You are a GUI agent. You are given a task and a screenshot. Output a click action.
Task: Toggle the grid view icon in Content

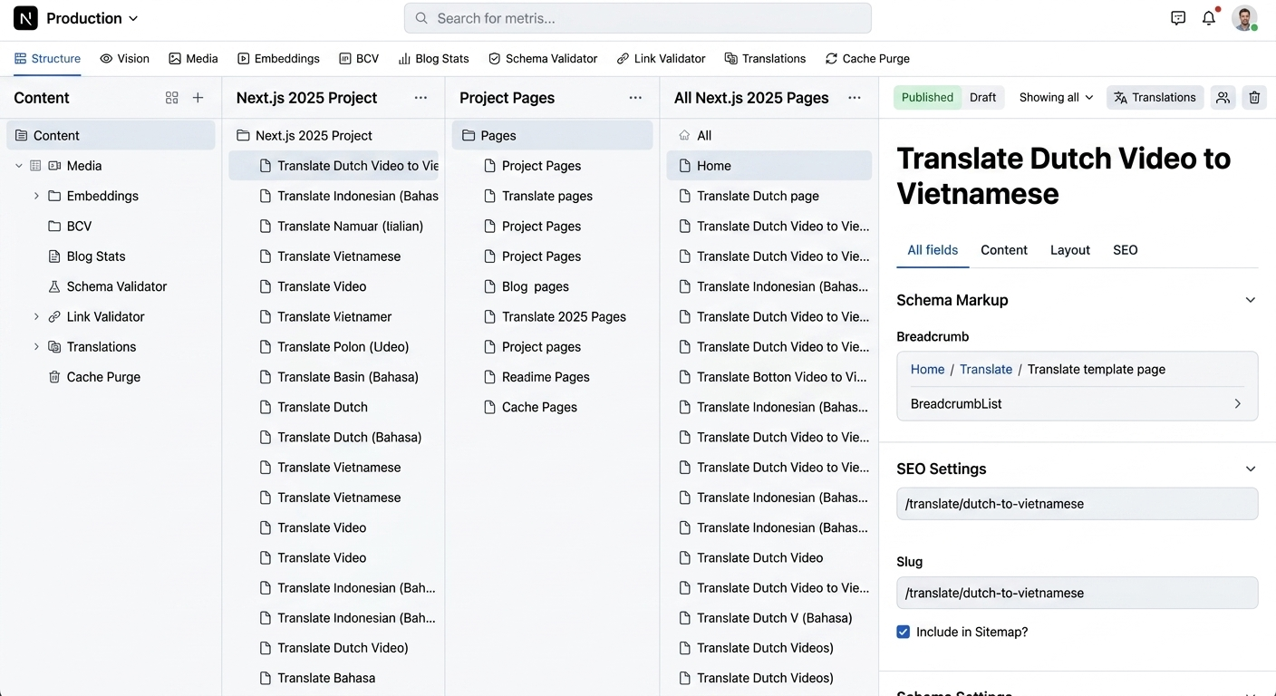click(172, 98)
